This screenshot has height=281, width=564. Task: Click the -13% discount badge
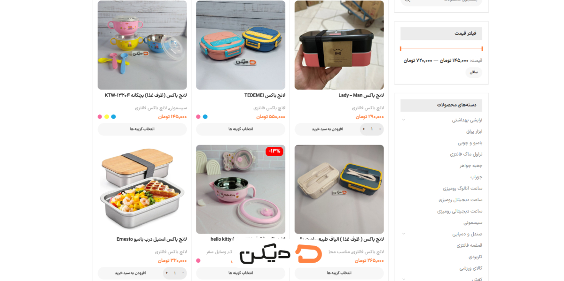[x=274, y=151]
